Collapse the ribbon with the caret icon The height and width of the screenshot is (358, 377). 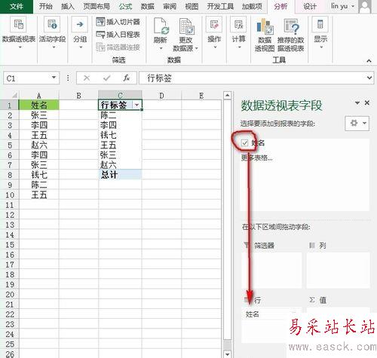pyautogui.click(x=369, y=60)
